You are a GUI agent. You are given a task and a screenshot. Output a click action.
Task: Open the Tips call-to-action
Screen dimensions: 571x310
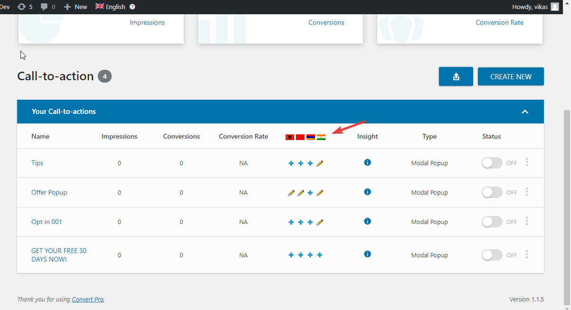[37, 163]
